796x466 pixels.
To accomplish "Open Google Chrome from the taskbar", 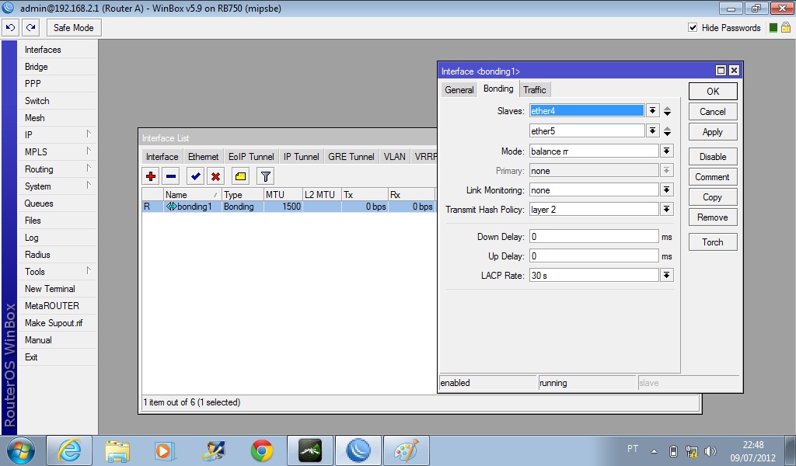I will pos(262,450).
